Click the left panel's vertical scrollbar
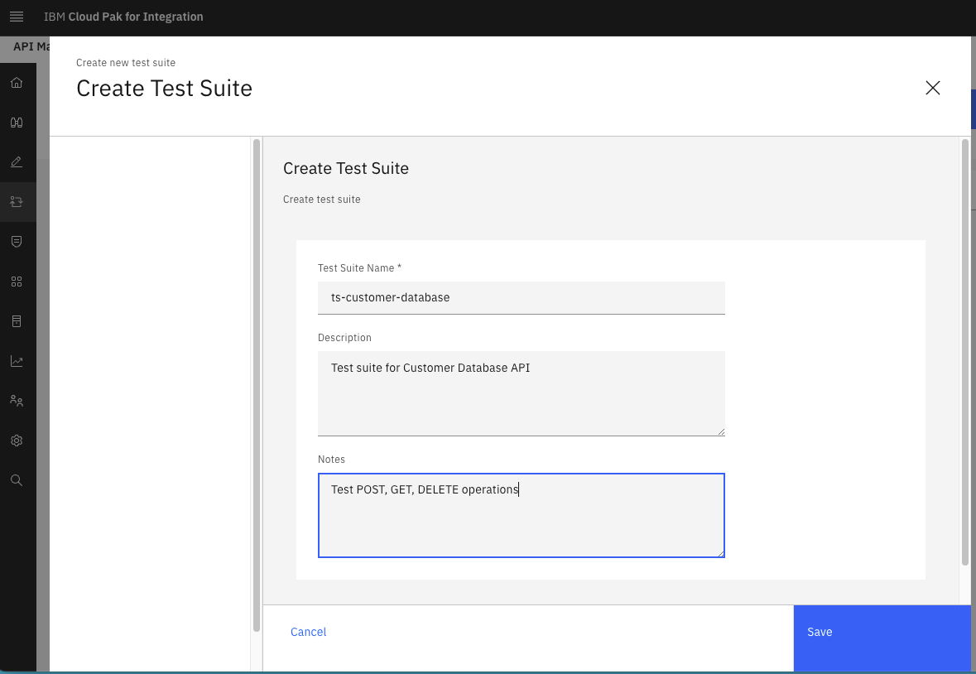This screenshot has height=674, width=976. pos(257,385)
